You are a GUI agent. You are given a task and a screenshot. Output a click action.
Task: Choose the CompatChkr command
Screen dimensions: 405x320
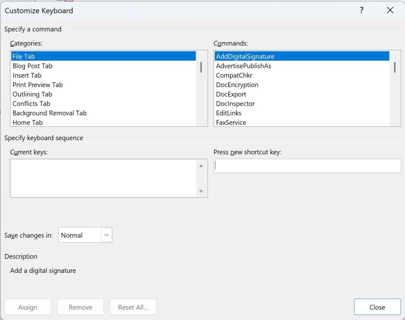pos(234,75)
